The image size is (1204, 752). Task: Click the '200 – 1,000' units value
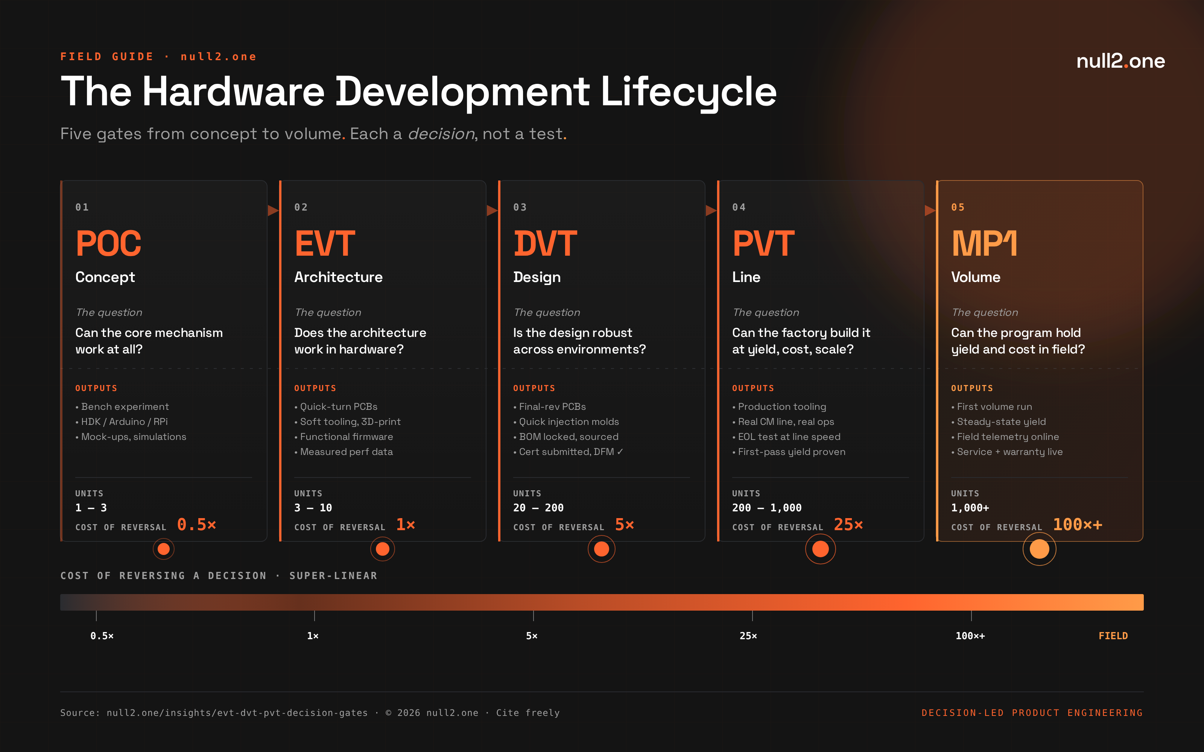(x=767, y=508)
